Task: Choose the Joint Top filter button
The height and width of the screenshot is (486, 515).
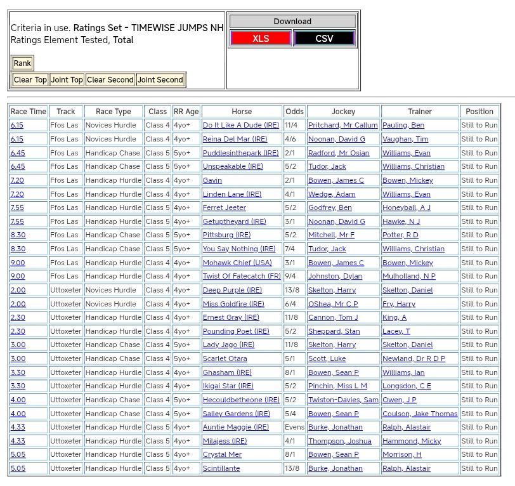Action: 67,80
